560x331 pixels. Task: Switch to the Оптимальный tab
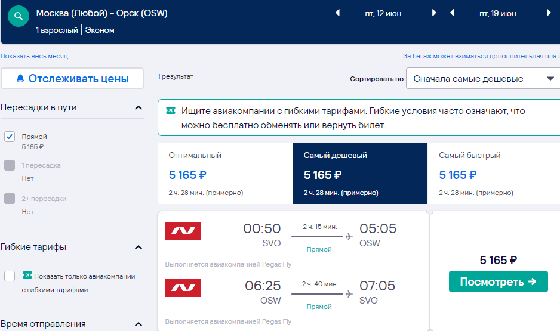pos(225,174)
